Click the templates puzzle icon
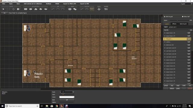Viewport: 193px width, 108px height. click(x=106, y=9)
